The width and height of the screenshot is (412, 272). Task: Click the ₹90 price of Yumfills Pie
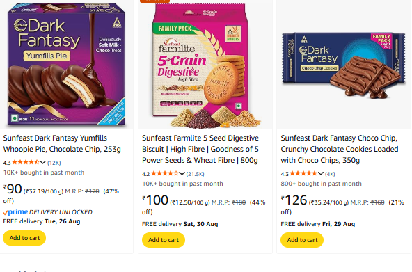click(13, 189)
